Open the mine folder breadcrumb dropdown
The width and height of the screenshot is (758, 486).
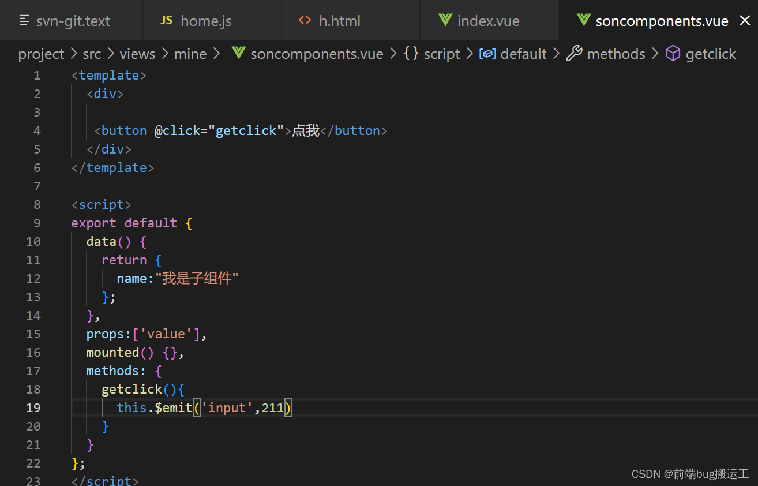(x=190, y=53)
